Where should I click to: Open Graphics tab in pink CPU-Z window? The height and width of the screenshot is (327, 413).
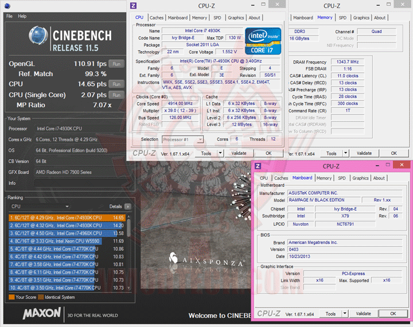pos(360,178)
